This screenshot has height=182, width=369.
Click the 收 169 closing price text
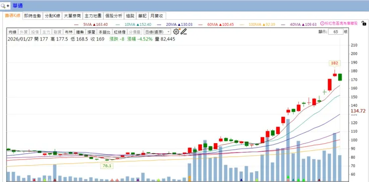pos(97,39)
